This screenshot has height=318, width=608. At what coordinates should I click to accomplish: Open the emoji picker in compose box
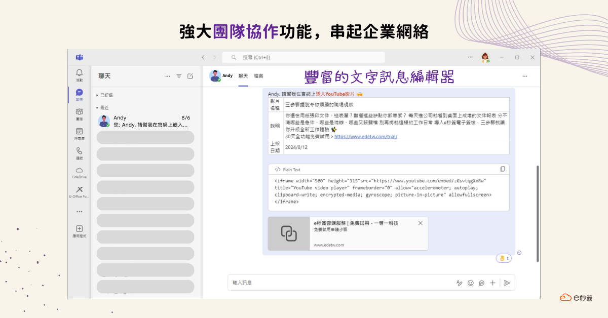(x=471, y=283)
